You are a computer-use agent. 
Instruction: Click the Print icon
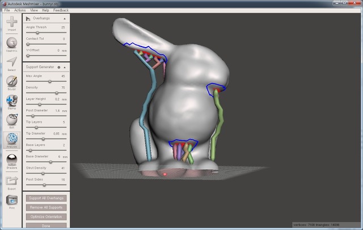[x=11, y=200]
